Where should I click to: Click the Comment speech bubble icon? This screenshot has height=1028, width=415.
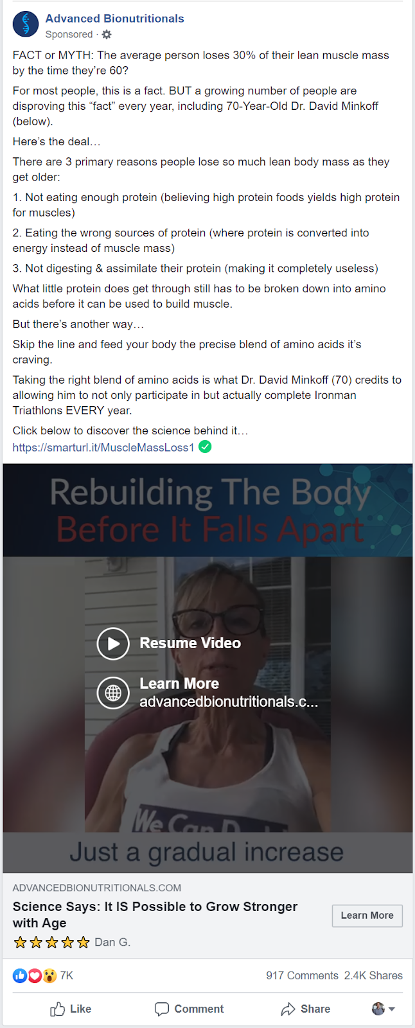pyautogui.click(x=162, y=1009)
